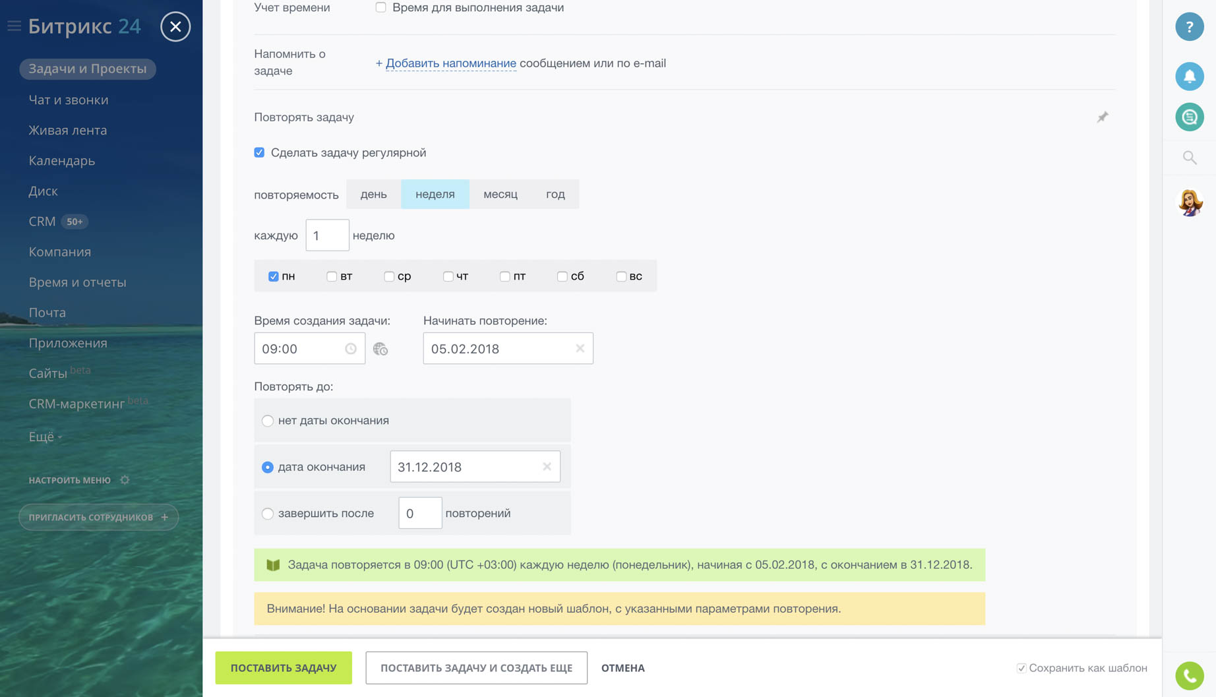The image size is (1216, 697).
Task: Enable the Wednesday (ср) checkbox
Action: (389, 276)
